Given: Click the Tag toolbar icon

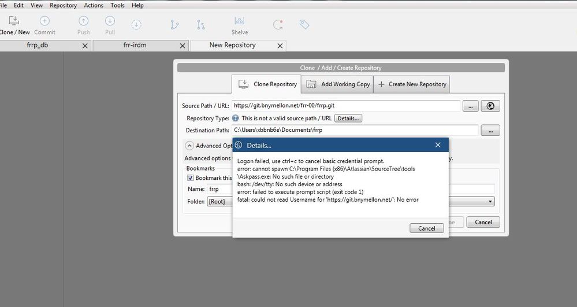Looking at the screenshot, I should 304,24.
